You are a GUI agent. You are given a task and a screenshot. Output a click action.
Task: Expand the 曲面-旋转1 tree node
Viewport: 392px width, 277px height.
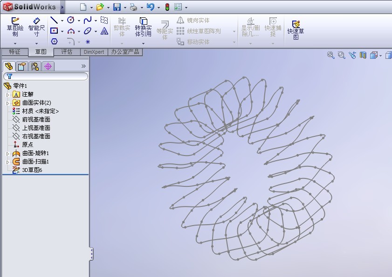[7, 154]
